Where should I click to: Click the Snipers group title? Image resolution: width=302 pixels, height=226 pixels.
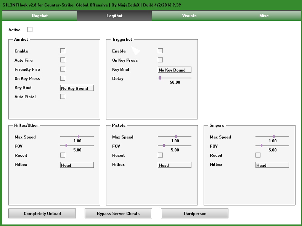pos(217,125)
